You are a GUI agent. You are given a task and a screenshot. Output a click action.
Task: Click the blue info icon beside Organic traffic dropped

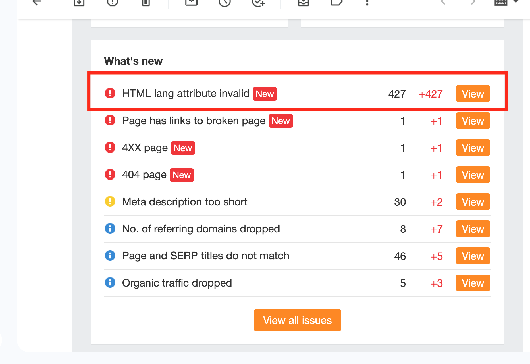(110, 283)
